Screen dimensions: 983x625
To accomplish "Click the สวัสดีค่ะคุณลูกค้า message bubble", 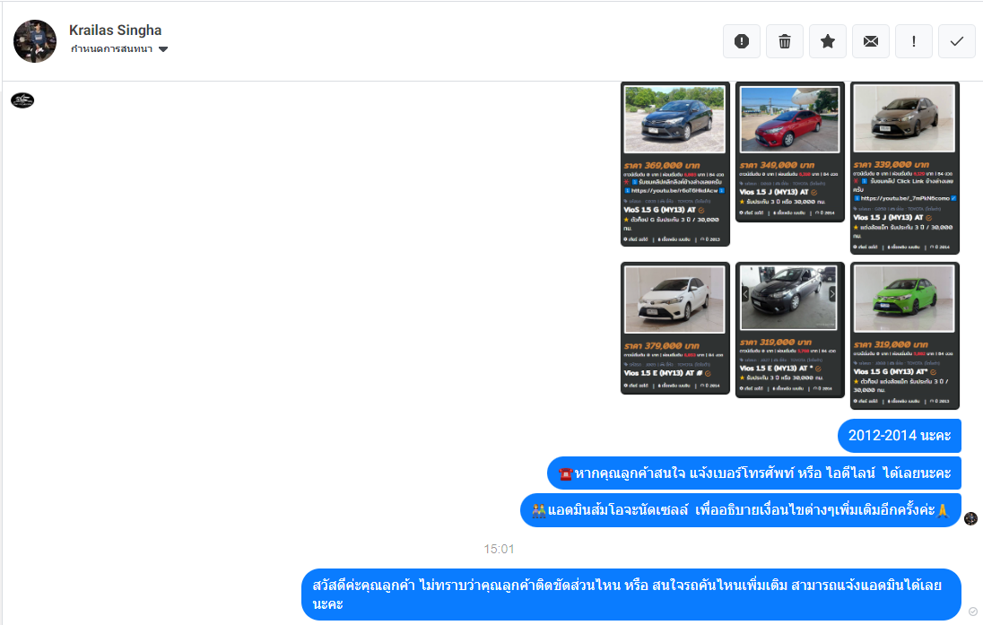I will coord(631,595).
